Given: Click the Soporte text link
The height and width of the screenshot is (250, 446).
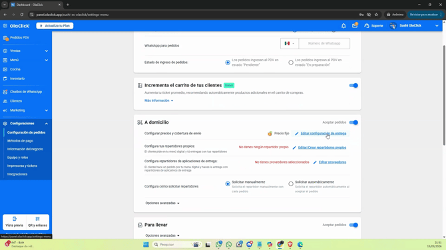Looking at the screenshot, I should (377, 26).
